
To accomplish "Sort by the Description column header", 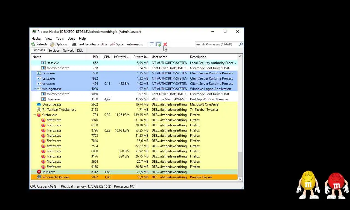I will pos(213,57).
